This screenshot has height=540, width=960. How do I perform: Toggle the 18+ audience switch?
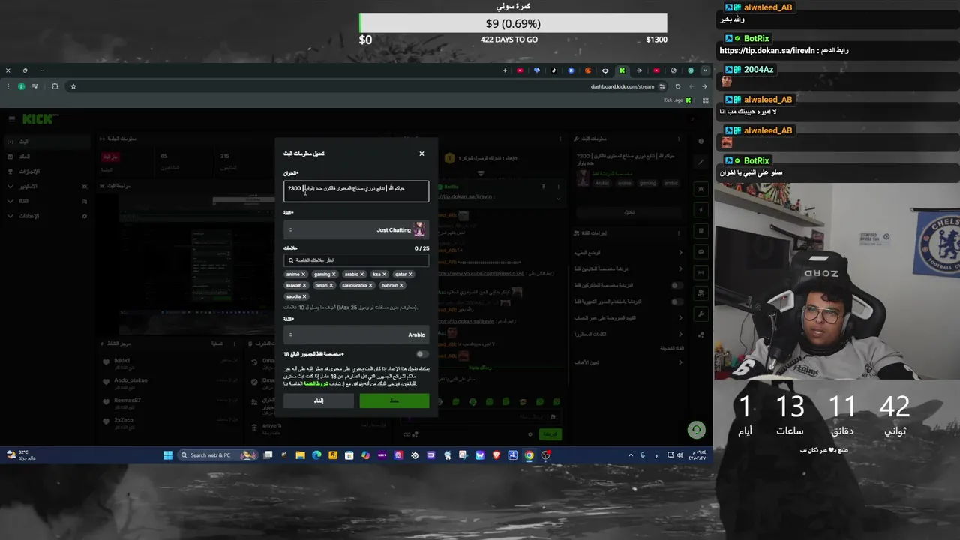(422, 354)
